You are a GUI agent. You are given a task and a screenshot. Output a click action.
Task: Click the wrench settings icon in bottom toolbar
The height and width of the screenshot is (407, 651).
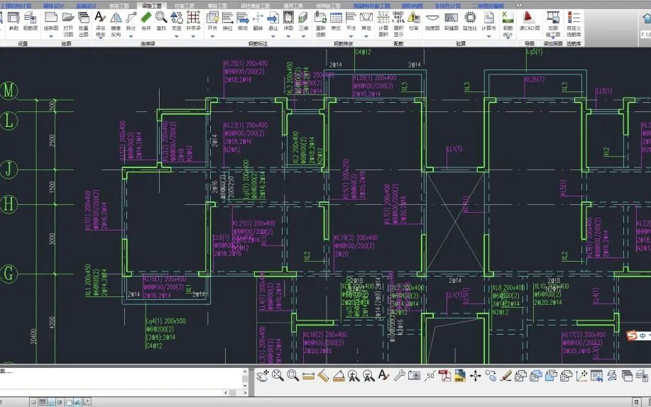[x=399, y=376]
